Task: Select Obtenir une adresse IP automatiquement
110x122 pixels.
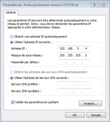Action: click(12, 37)
